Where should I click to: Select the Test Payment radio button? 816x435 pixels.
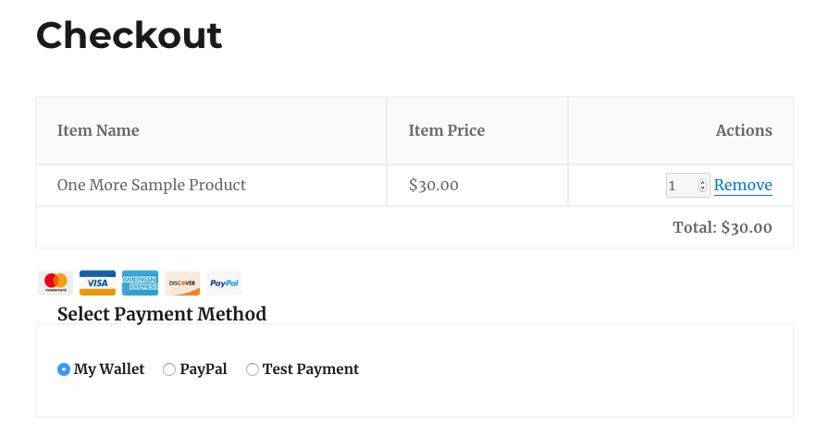click(x=253, y=369)
